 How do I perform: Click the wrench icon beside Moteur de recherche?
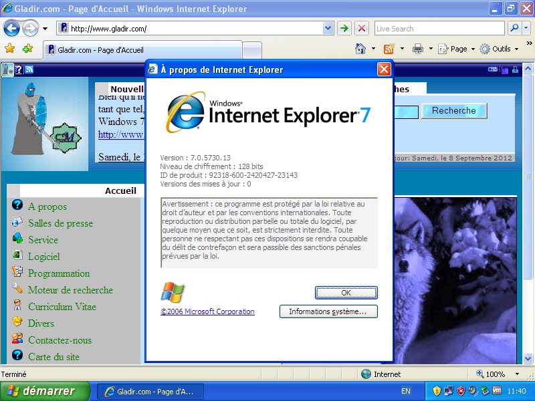click(17, 289)
